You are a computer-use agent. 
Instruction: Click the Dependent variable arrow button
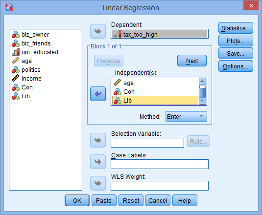(x=98, y=31)
